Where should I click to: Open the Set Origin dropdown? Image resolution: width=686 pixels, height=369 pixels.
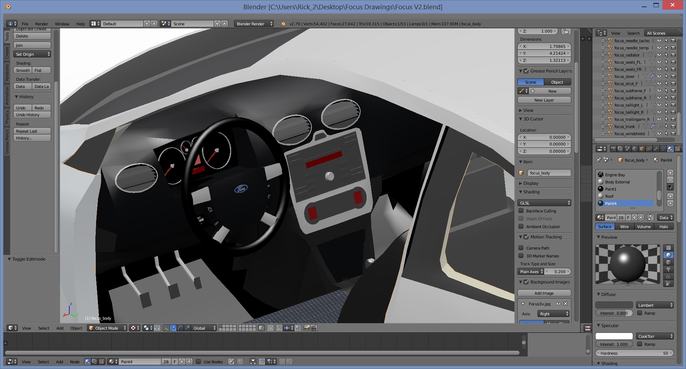[32, 54]
